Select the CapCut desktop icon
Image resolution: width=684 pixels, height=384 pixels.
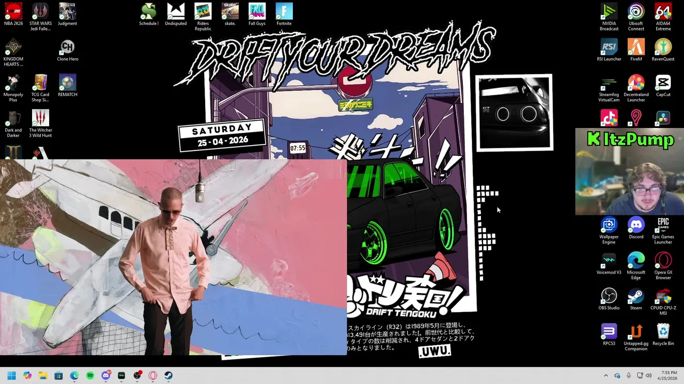(663, 86)
